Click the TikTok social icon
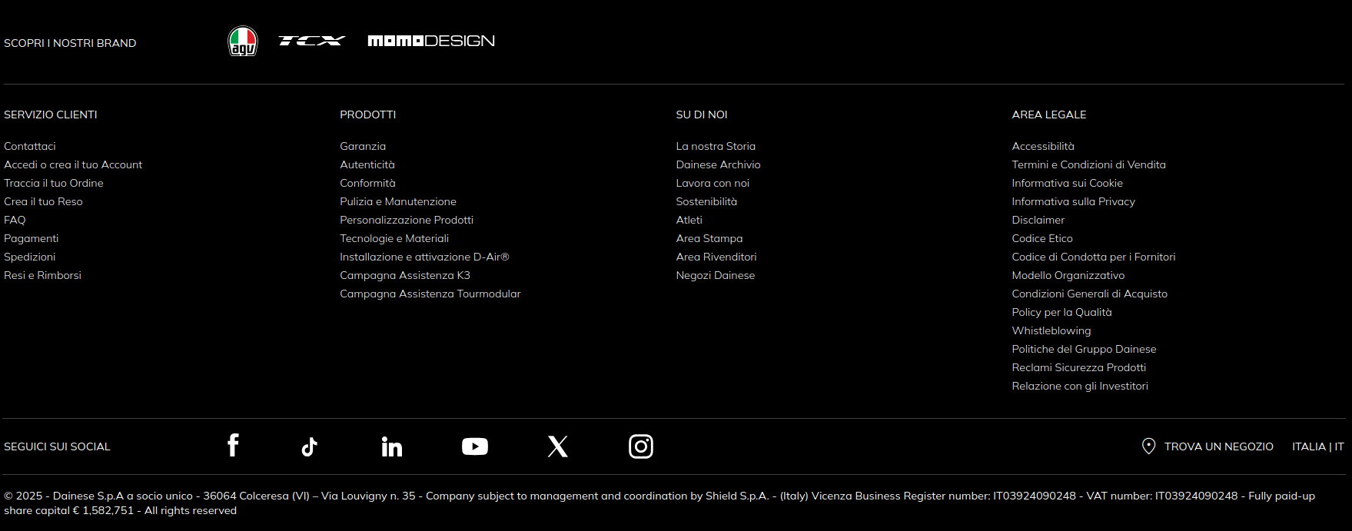 pyautogui.click(x=309, y=446)
